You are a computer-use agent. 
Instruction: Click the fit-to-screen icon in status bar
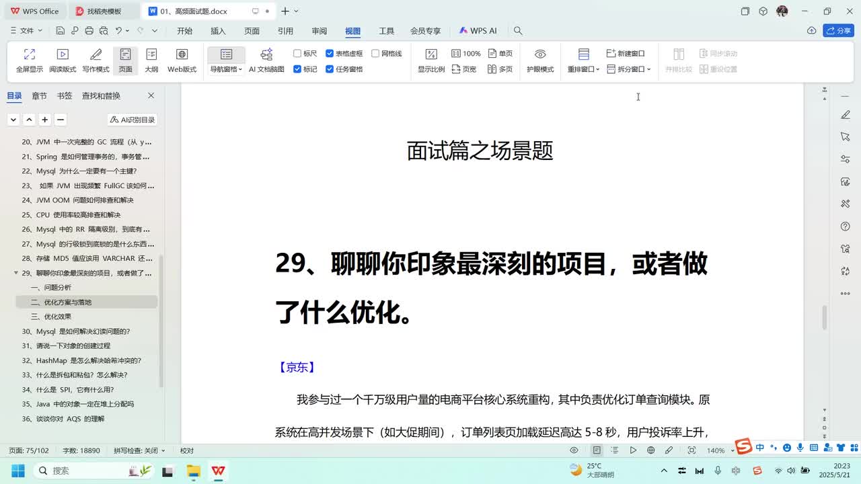(691, 450)
